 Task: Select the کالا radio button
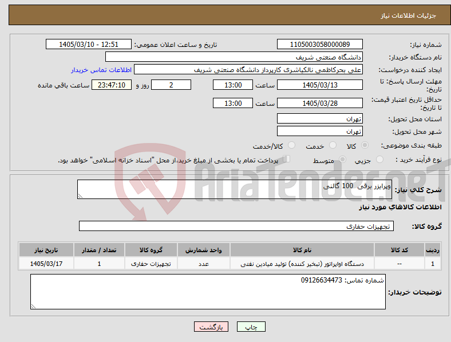pyautogui.click(x=365, y=145)
